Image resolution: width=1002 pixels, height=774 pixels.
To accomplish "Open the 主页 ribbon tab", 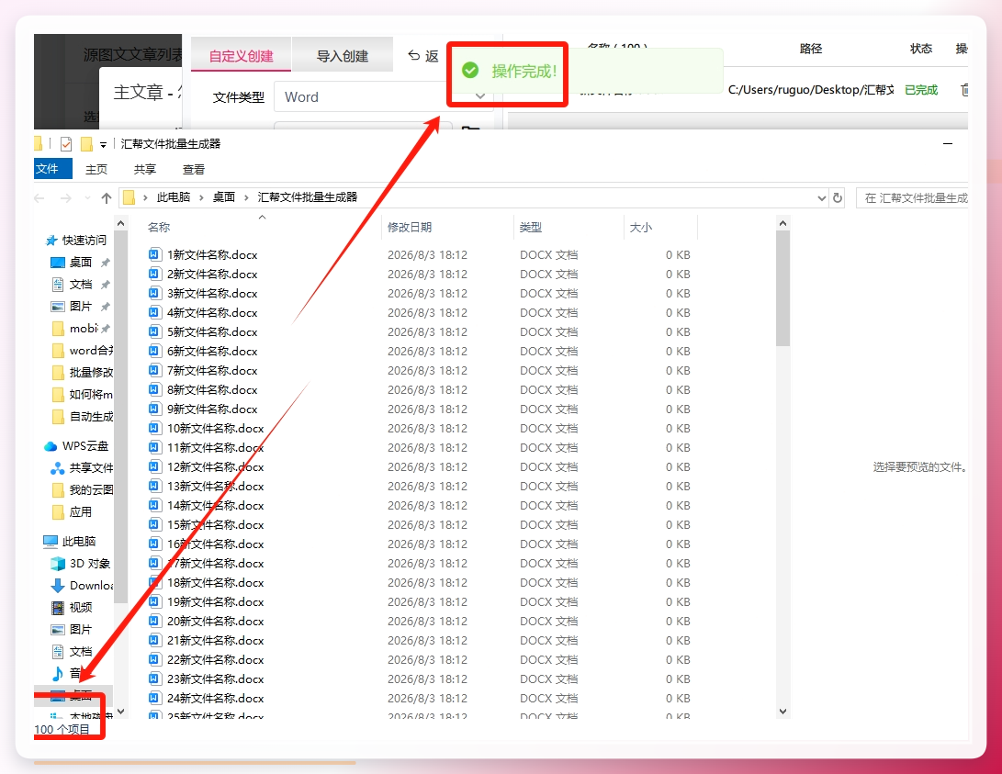I will (96, 169).
